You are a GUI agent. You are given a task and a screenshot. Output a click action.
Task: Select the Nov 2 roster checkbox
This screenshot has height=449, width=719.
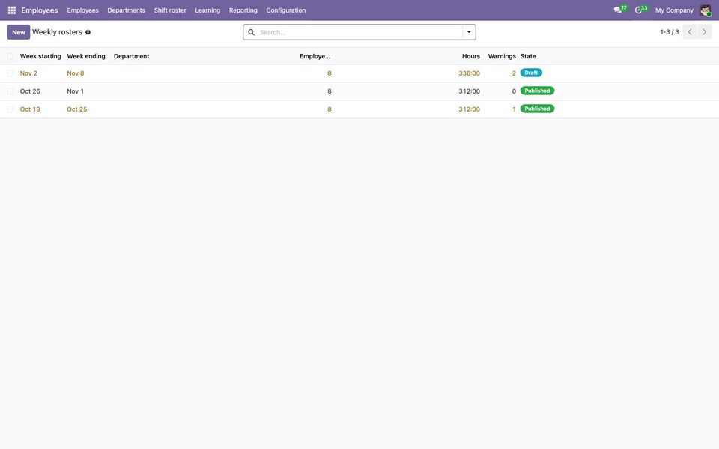tap(10, 73)
